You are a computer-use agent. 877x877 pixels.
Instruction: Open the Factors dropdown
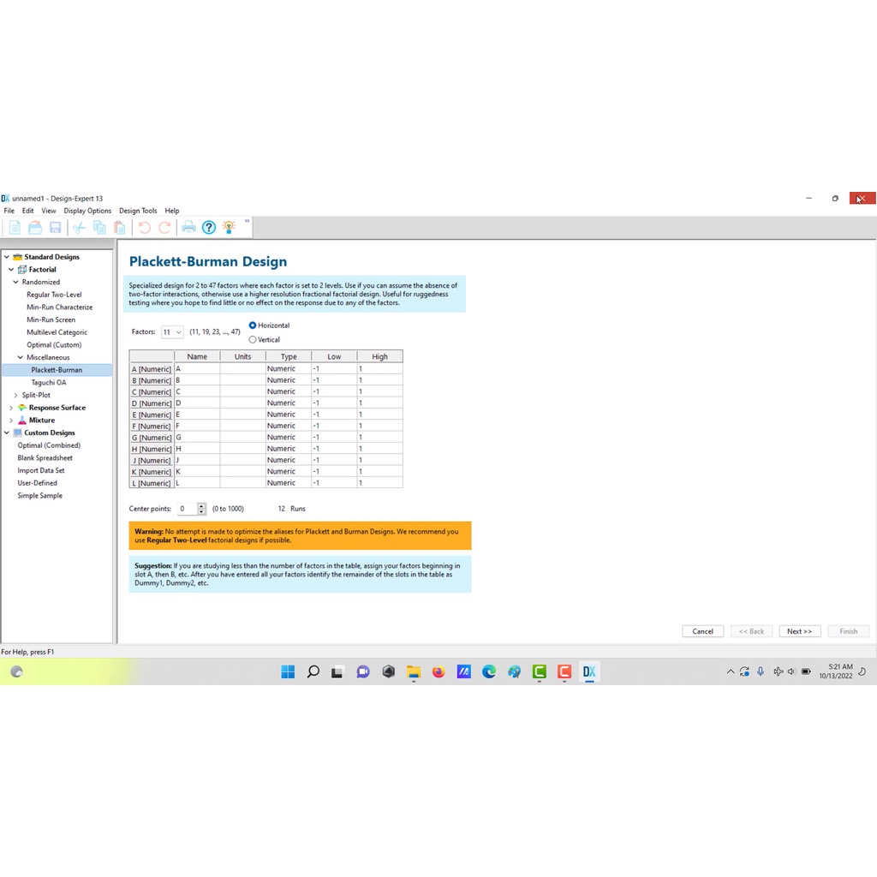172,332
